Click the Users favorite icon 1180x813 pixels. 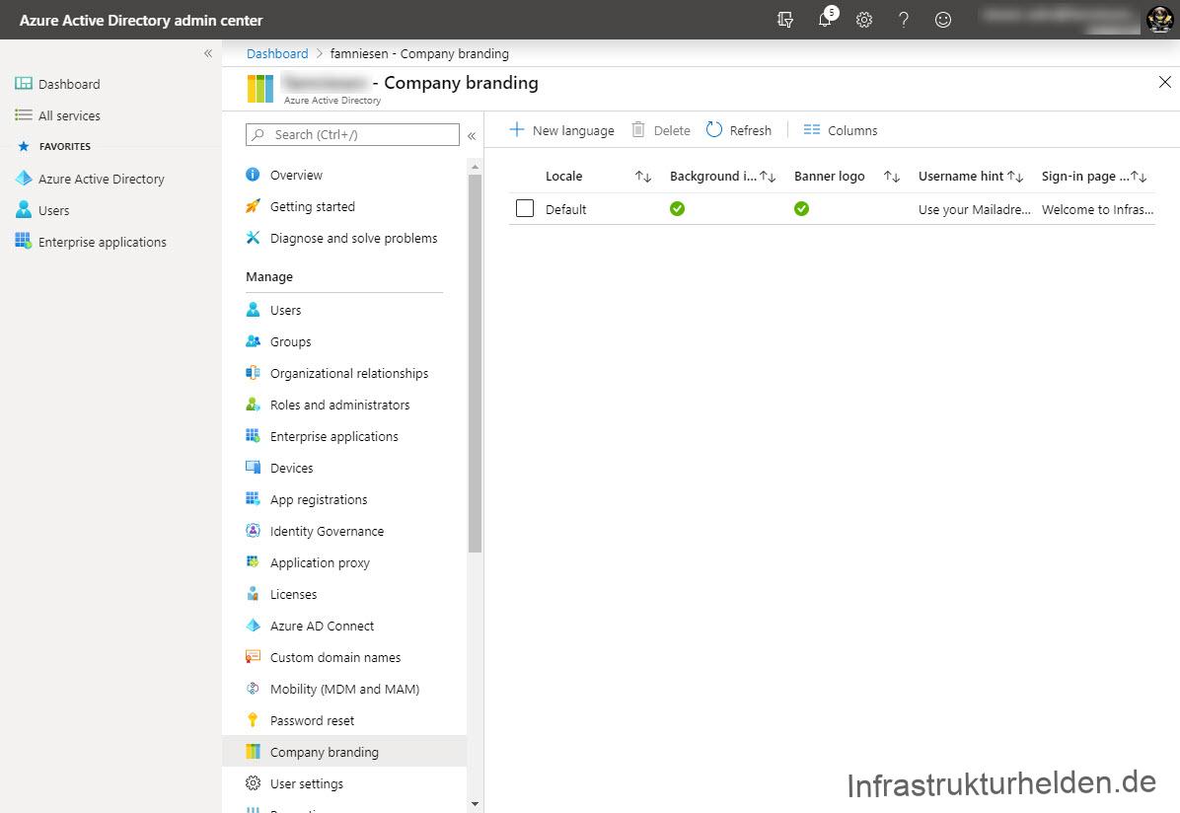[x=24, y=210]
